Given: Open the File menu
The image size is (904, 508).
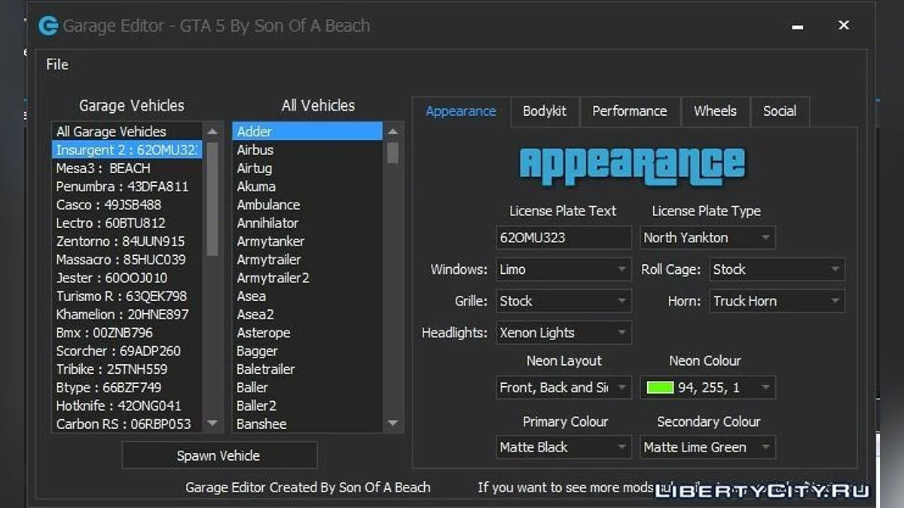Looking at the screenshot, I should (x=57, y=64).
